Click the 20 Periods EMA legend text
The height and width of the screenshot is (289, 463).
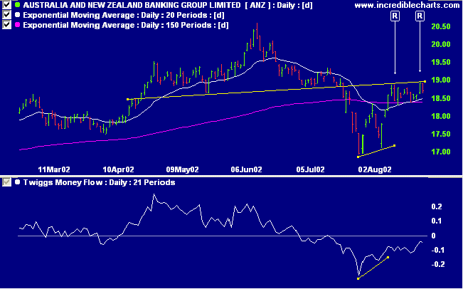point(124,15)
